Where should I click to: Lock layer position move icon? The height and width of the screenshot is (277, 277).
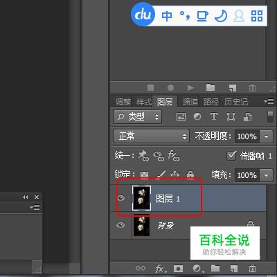click(175, 175)
